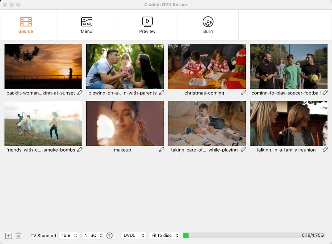332x244 pixels.
Task: Switch to the Burn tab
Action: click(208, 25)
